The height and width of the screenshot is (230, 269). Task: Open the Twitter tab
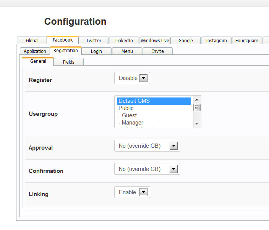point(94,40)
